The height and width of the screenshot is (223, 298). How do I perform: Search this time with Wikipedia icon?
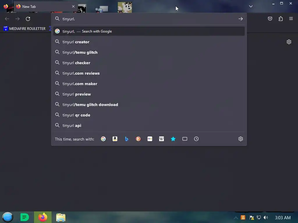click(161, 139)
